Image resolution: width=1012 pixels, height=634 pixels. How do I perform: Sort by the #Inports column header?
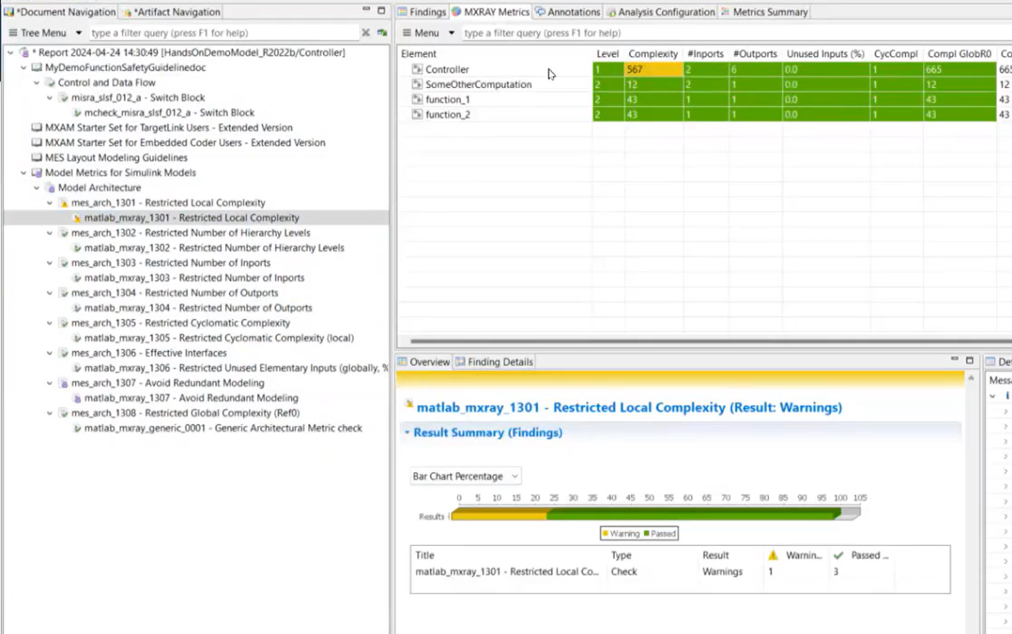point(705,54)
